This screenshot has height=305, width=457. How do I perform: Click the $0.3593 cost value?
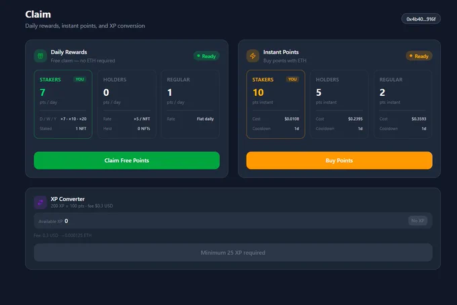tap(419, 119)
